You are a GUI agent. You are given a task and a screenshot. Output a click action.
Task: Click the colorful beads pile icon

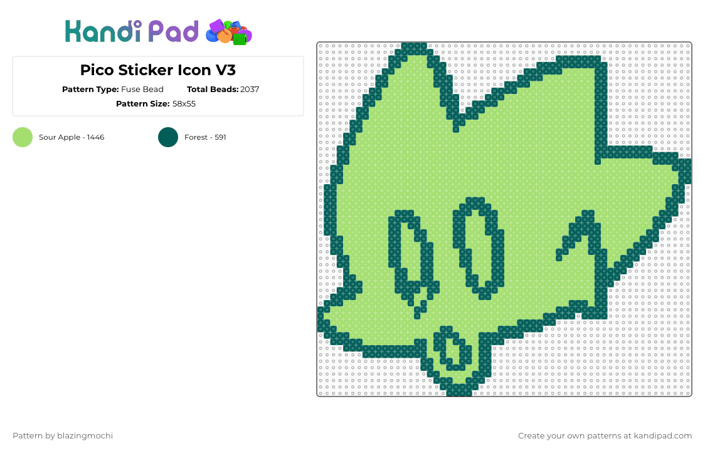(229, 32)
